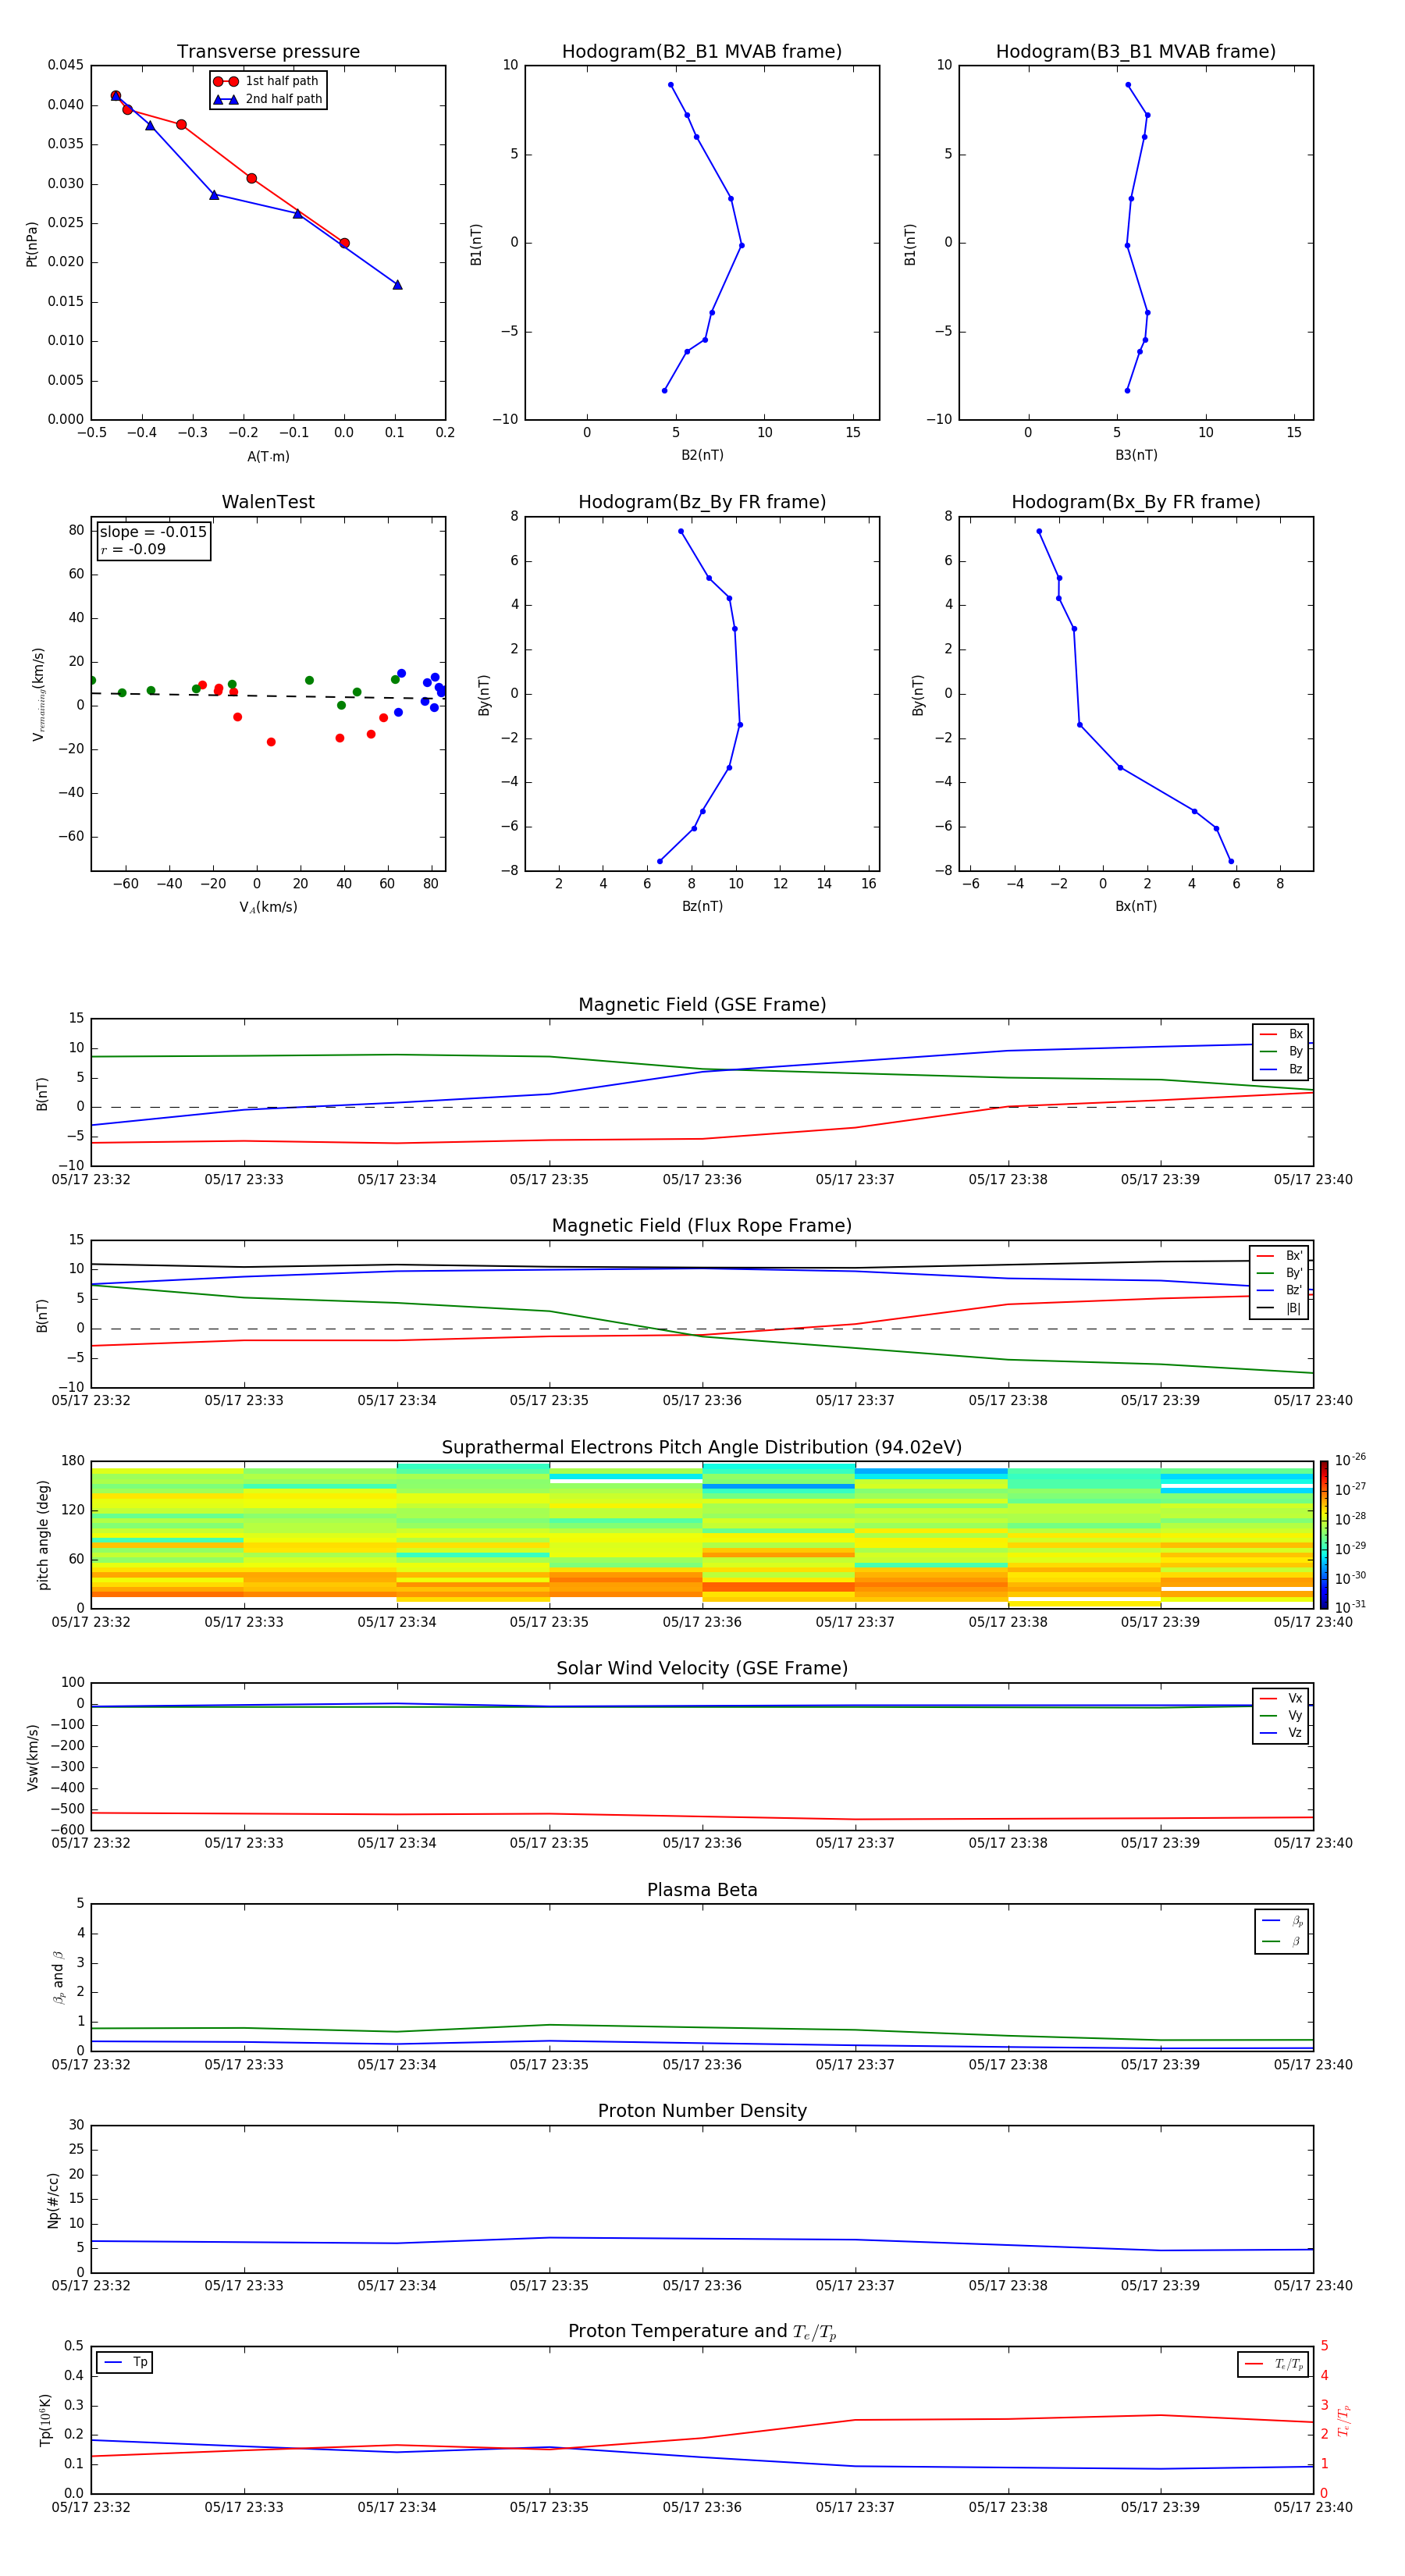Select the "Vx" legend entry
This screenshot has width=1405, height=2576.
pyautogui.click(x=1281, y=1698)
